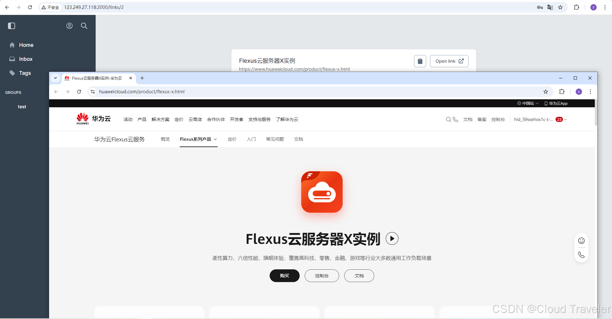Click site information icon in front address bar
This screenshot has height=319, width=612.
pyautogui.click(x=93, y=92)
